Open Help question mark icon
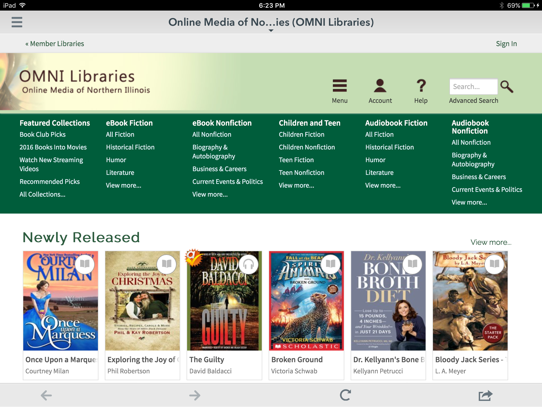542x407 pixels. coord(421,86)
